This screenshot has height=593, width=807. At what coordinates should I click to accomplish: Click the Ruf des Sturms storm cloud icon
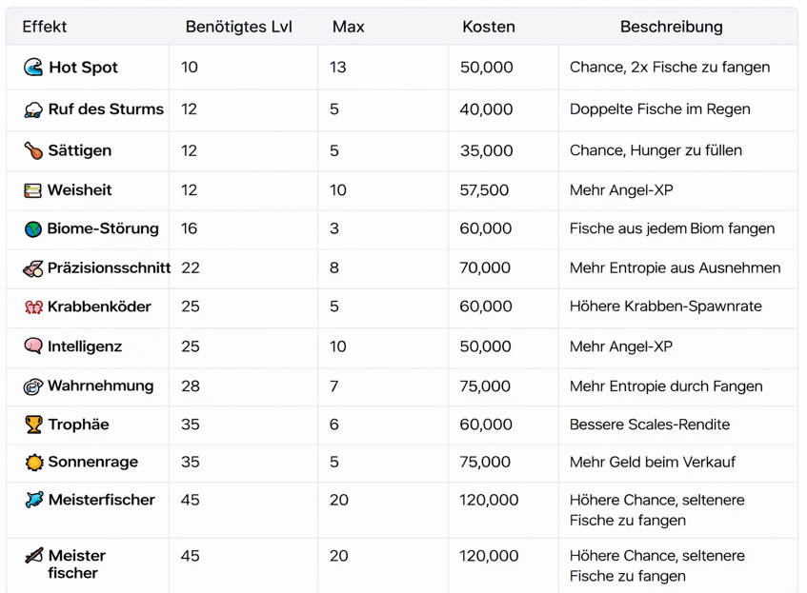pos(33,109)
